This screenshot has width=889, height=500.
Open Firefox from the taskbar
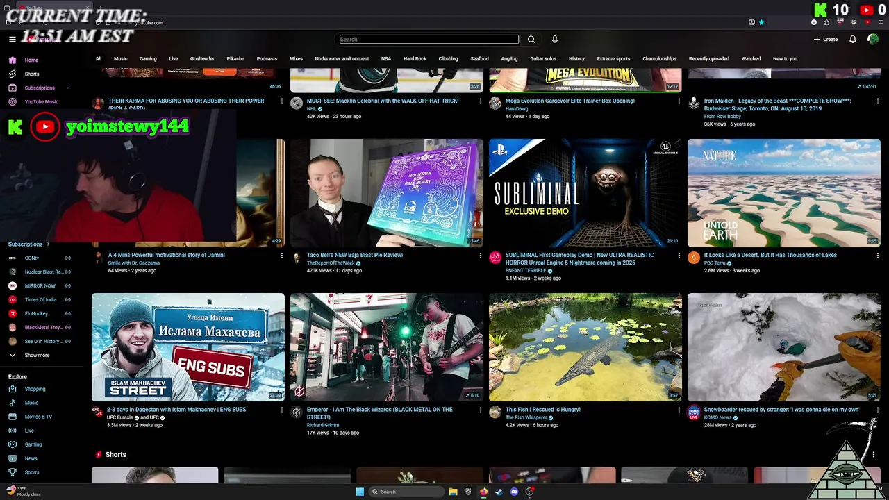coord(483,492)
